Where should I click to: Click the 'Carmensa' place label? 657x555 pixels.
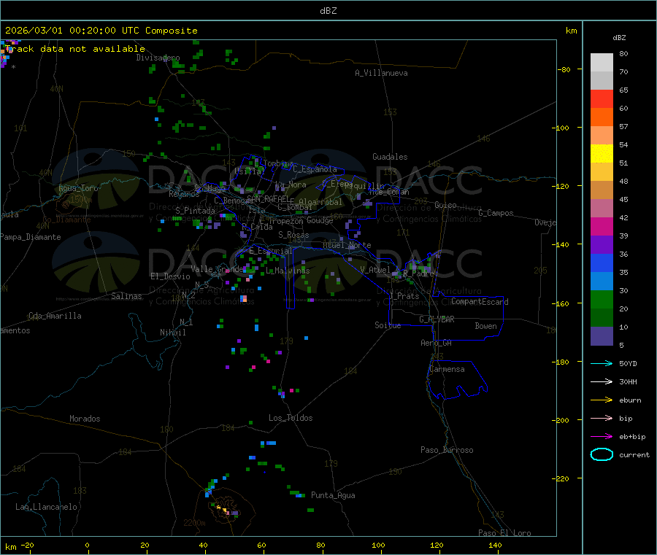[447, 369]
